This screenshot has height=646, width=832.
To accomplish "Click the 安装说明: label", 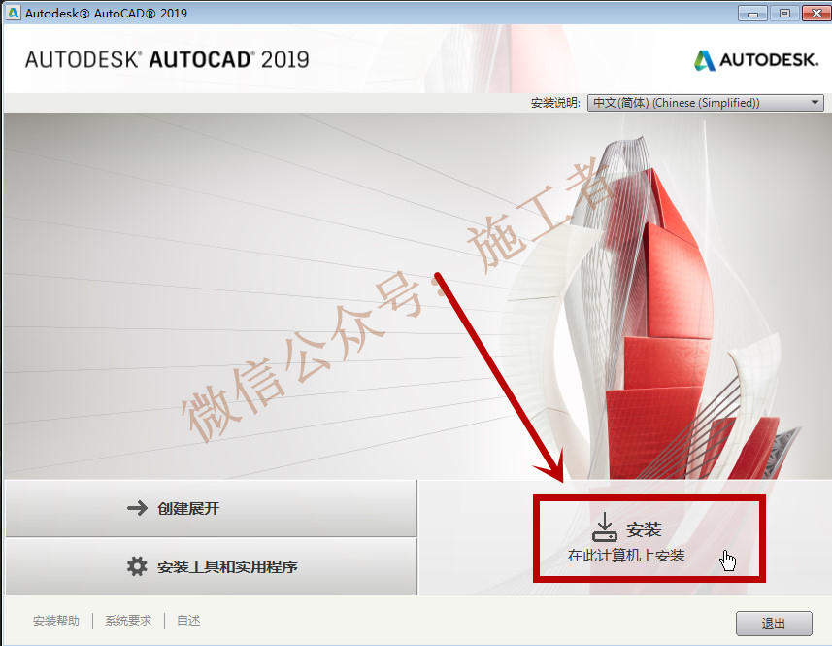I will click(555, 103).
